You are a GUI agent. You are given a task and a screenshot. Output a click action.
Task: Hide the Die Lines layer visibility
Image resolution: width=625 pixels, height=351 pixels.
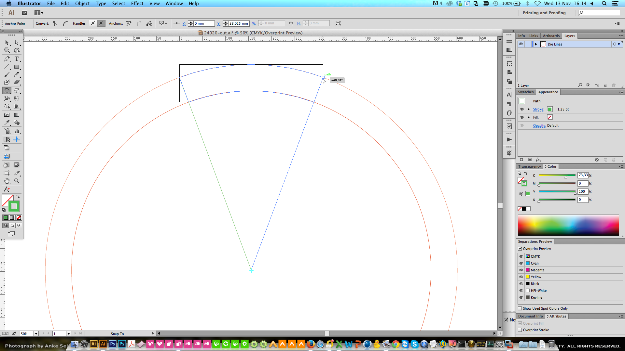click(x=521, y=44)
